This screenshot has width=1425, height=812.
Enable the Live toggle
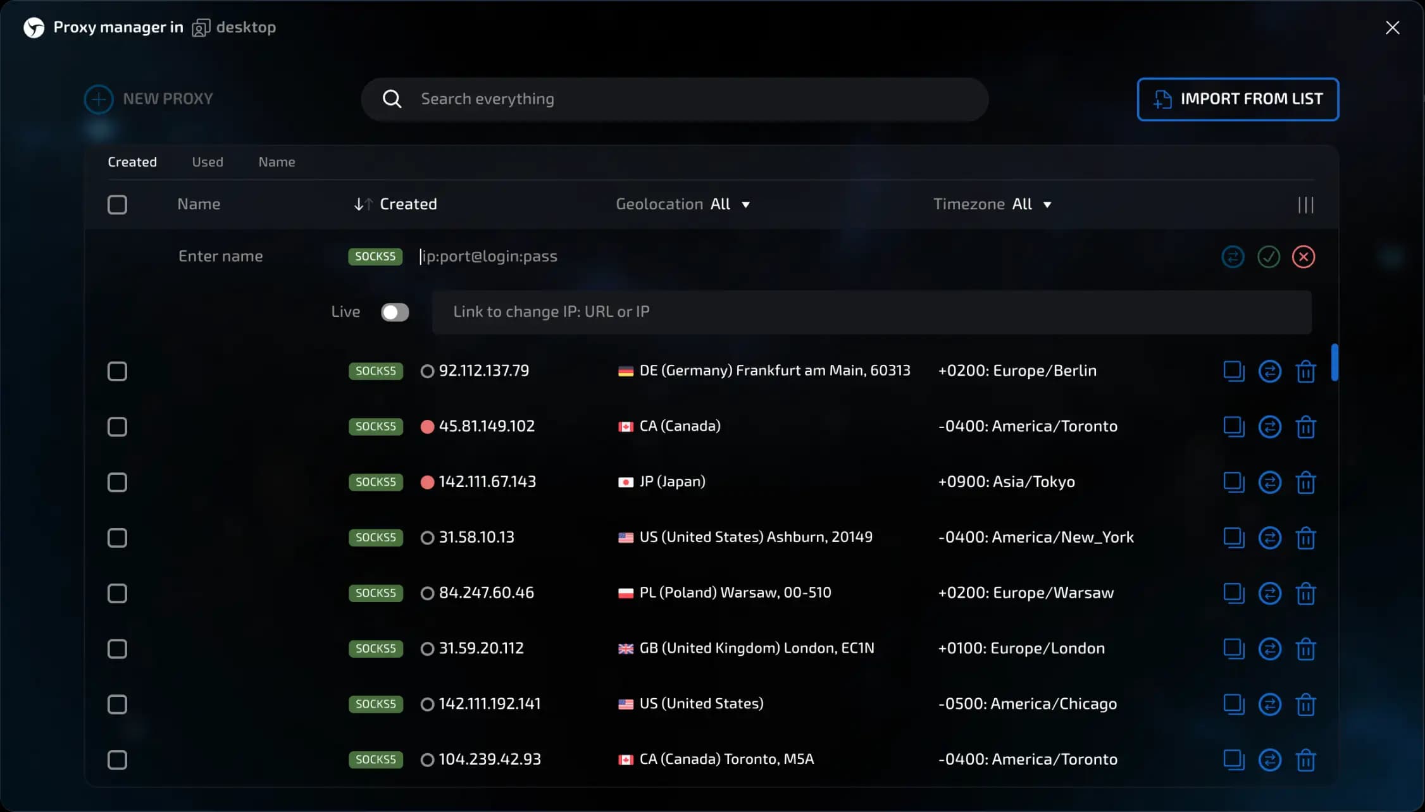[x=395, y=312]
